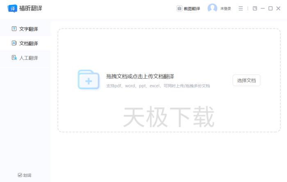Screen dimensions: 287x182
Task: Minimize the translator window
Action: tap(262, 9)
